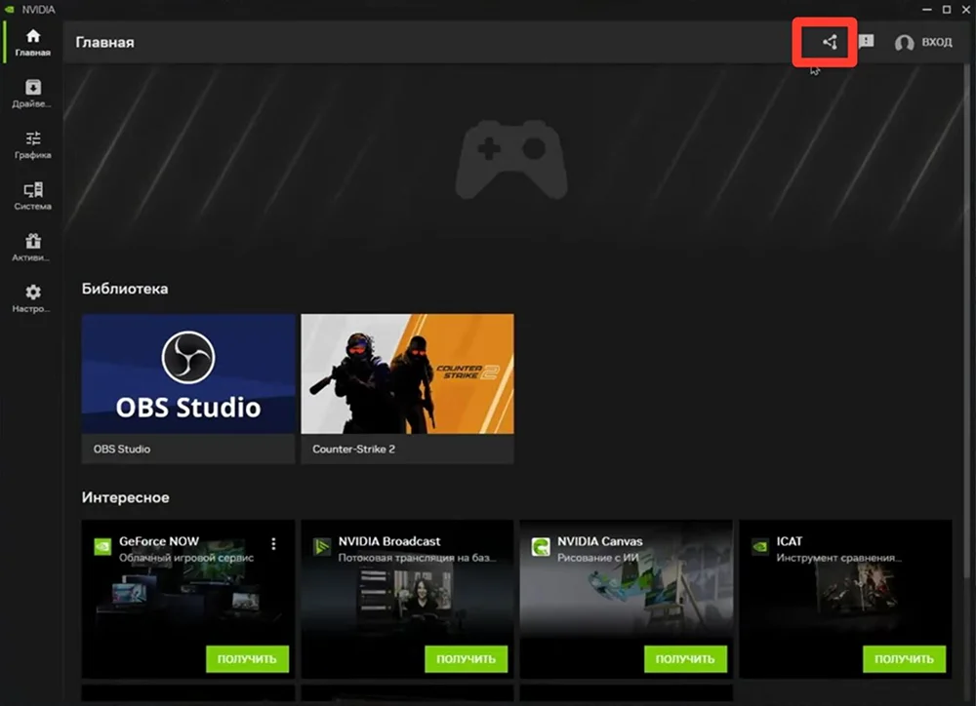The width and height of the screenshot is (976, 706).
Task: Open the Графика sidebar section
Action: (x=33, y=144)
